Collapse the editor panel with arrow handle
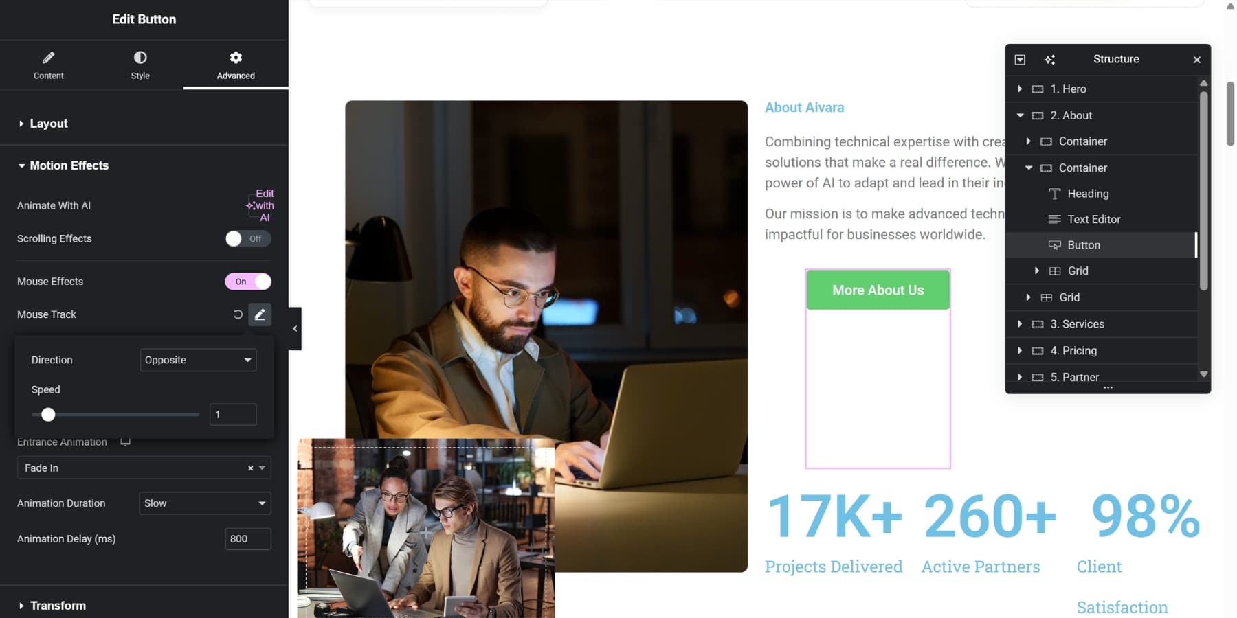 [x=295, y=328]
